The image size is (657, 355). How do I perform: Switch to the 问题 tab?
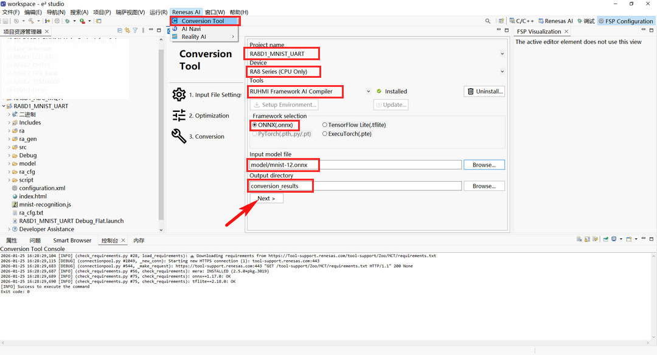pyautogui.click(x=35, y=240)
